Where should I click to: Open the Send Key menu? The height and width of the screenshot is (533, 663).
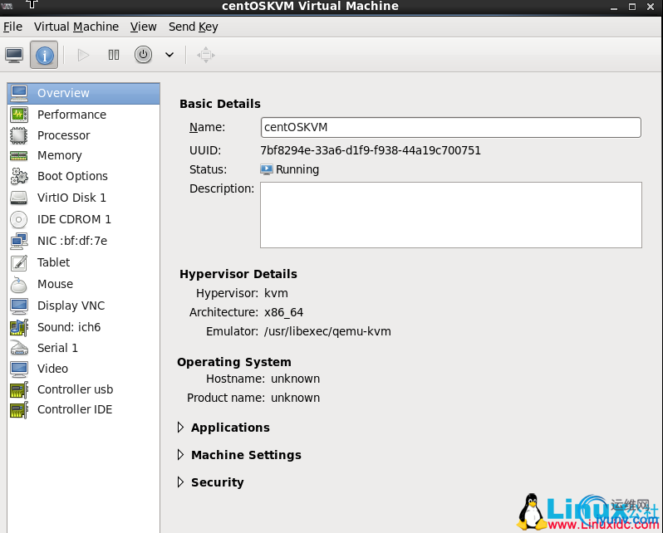[194, 27]
